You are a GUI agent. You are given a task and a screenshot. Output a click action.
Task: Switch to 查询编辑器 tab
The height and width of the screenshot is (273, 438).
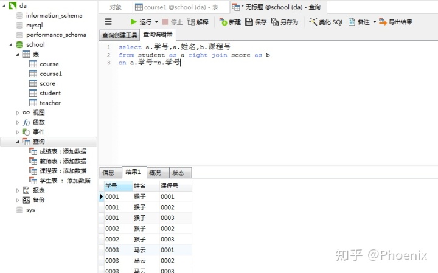tap(158, 34)
